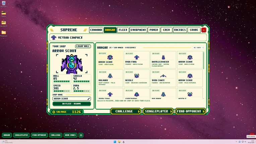Select the Arrow Scout Twin Plasma ship icon
This screenshot has height=144, width=256.
110,57
